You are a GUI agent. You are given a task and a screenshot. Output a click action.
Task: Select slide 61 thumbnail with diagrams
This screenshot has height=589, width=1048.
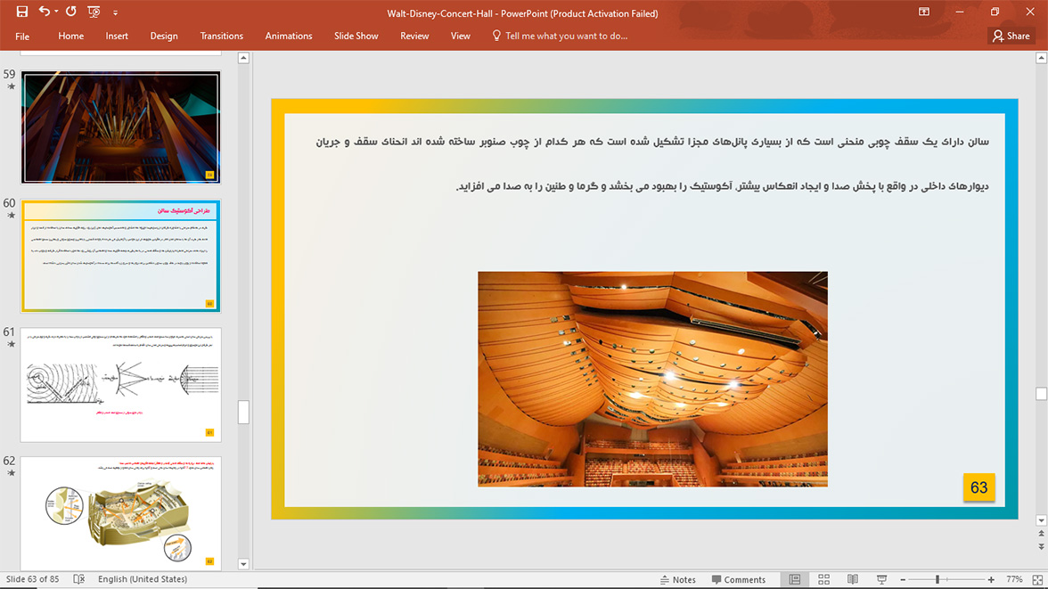120,384
